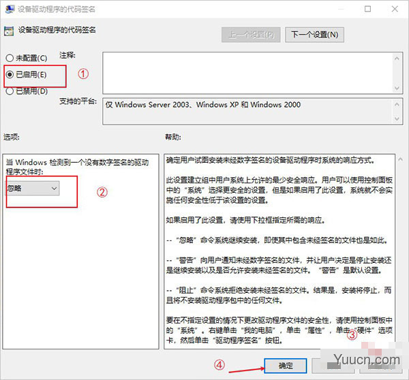409x380 pixels.
Task: Click the help line about "忽略" 命令系统继续安装
Action: point(277,240)
